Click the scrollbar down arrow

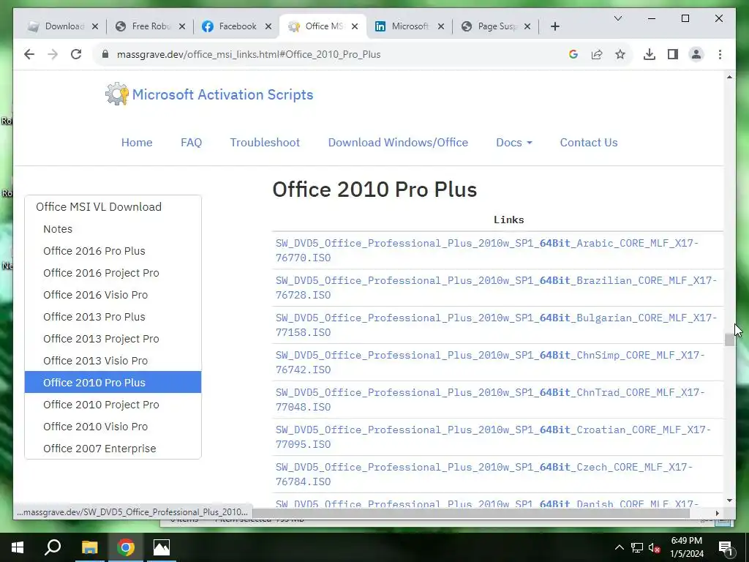(729, 501)
